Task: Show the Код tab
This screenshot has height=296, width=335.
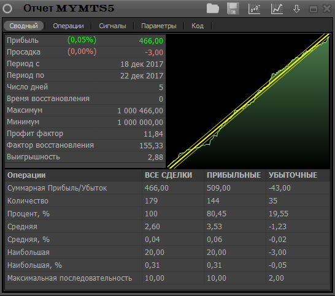Action: click(x=198, y=26)
